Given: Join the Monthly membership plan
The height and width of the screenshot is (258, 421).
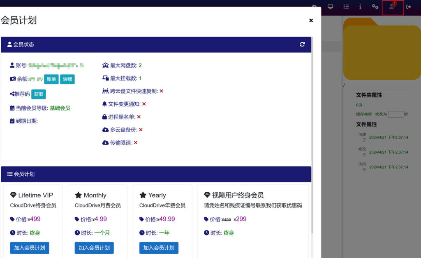Looking at the screenshot, I should [94, 248].
